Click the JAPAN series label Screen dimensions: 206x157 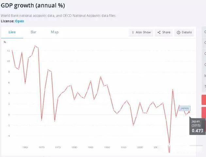point(185,108)
